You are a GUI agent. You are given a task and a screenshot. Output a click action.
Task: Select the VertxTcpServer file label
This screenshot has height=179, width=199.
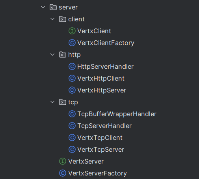coord(100,150)
